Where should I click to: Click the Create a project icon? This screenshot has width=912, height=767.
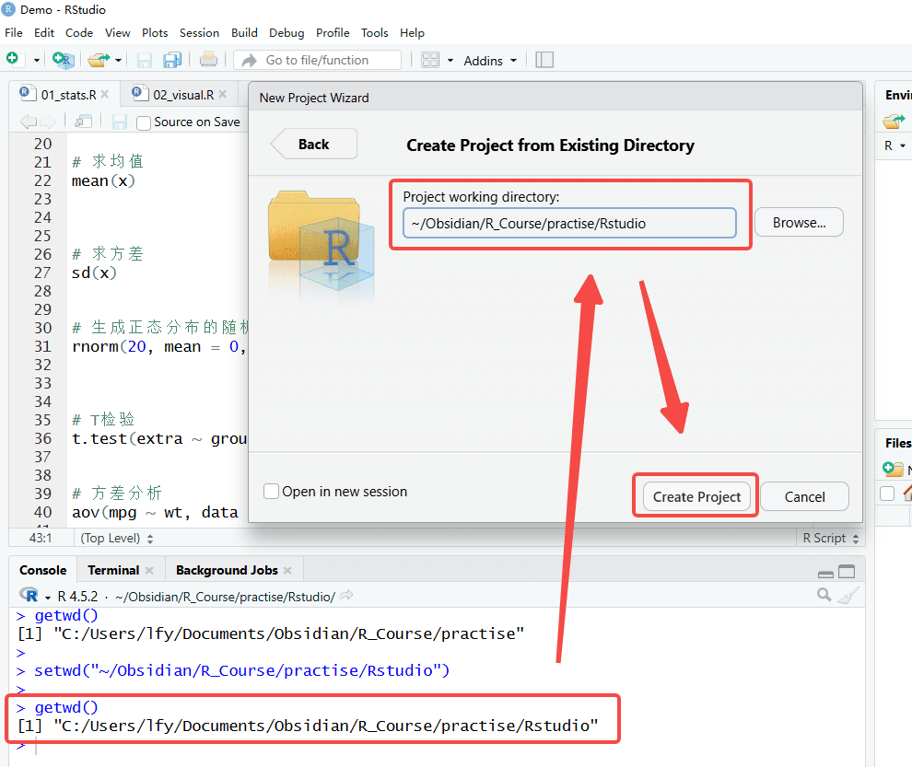(63, 60)
